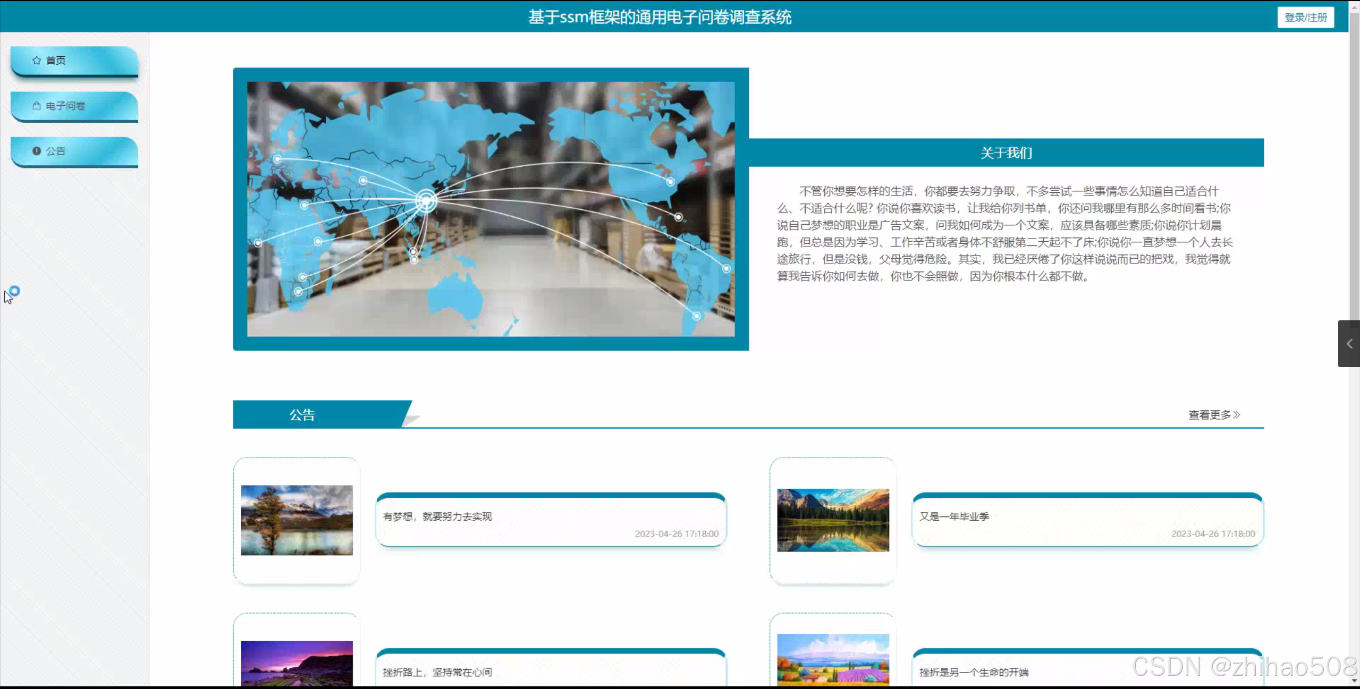1360x689 pixels.
Task: Open announcement 挫折是另一个生命的开端
Action: tap(974, 673)
